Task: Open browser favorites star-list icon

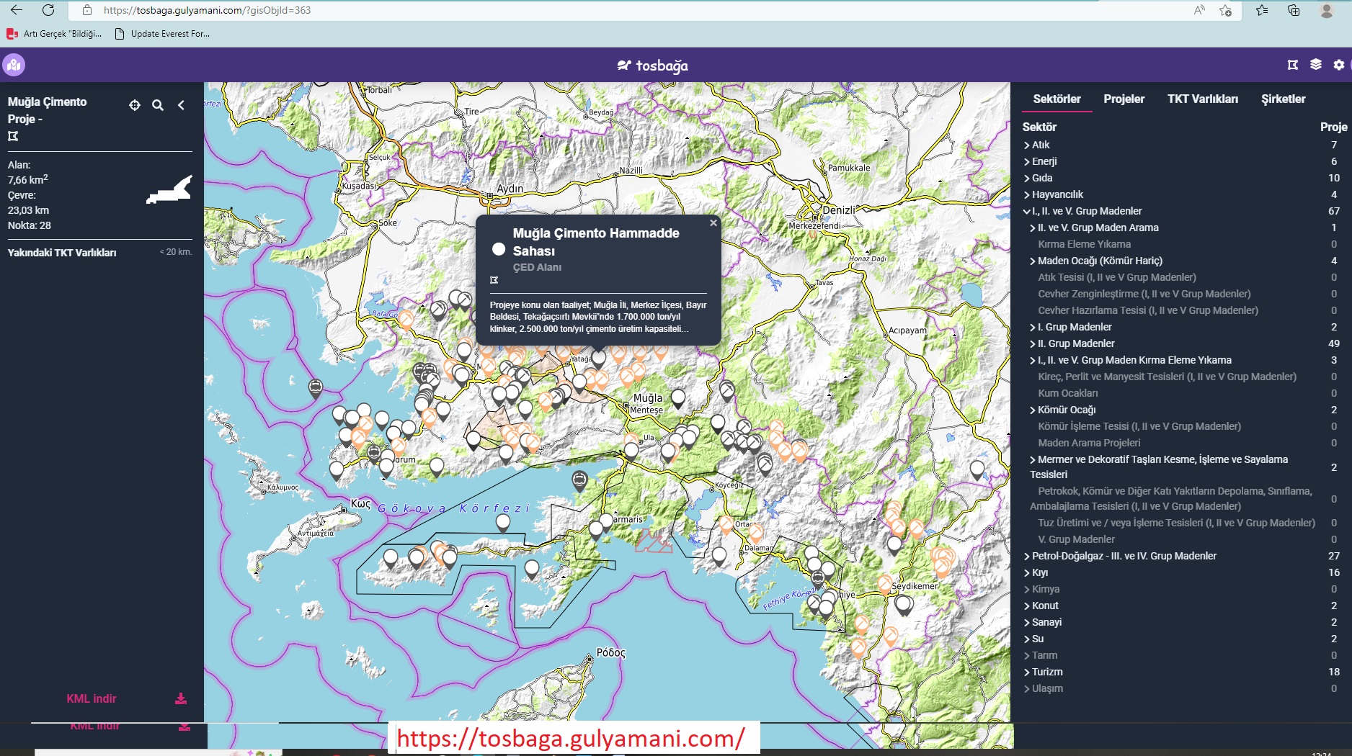Action: [x=1262, y=10]
